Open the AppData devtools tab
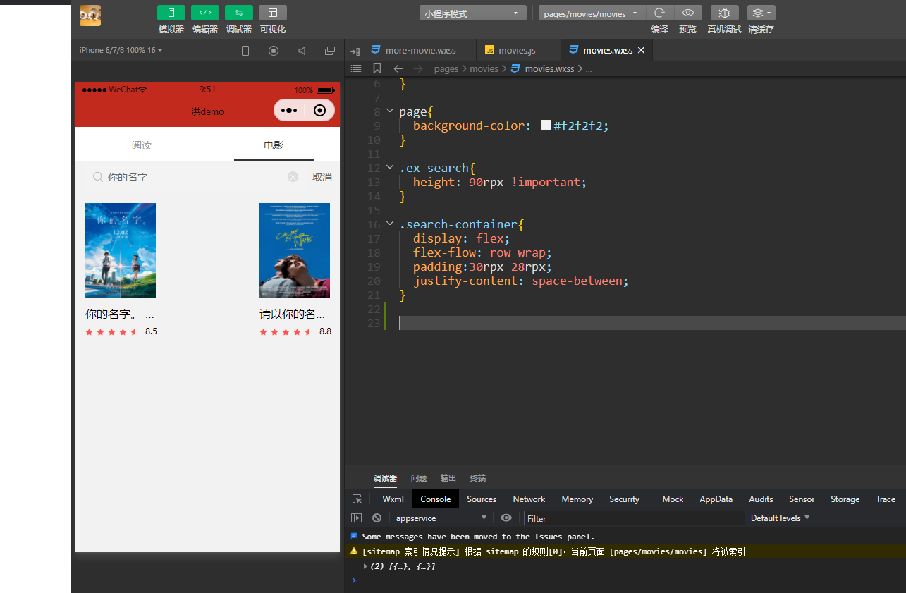The width and height of the screenshot is (906, 593). tap(716, 499)
